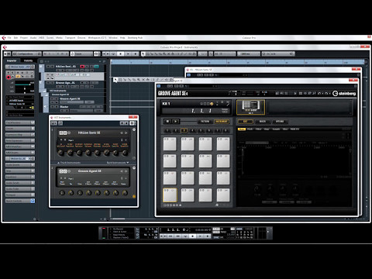Click the EDIT button in Groove Agent
Screen dimensions: 372x279
(245, 122)
